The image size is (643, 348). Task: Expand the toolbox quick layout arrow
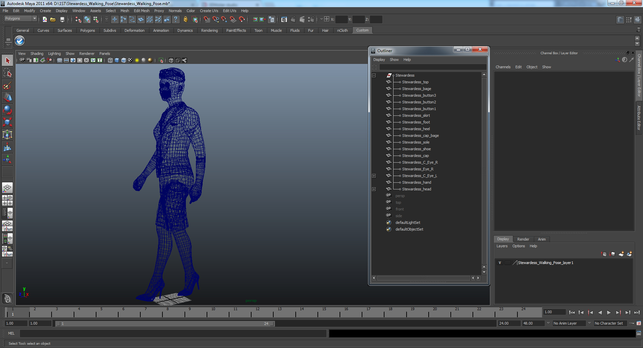pos(7,263)
